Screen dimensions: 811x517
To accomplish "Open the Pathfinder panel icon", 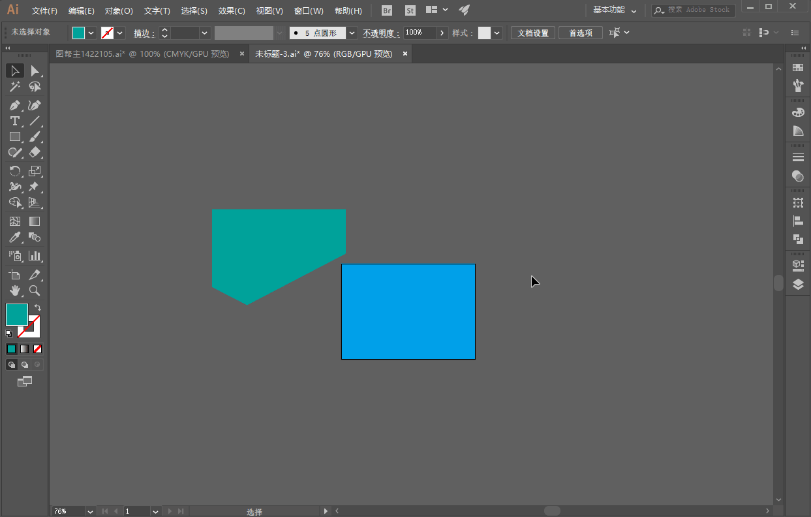I will tap(797, 239).
